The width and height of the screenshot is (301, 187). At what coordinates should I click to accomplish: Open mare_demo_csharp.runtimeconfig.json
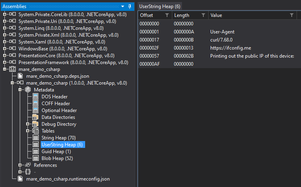[x=68, y=179]
